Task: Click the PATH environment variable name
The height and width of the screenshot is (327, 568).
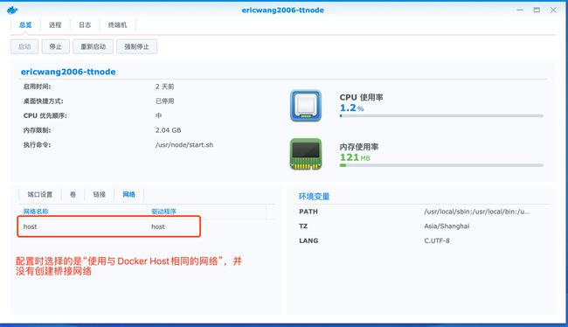Action: (308, 212)
